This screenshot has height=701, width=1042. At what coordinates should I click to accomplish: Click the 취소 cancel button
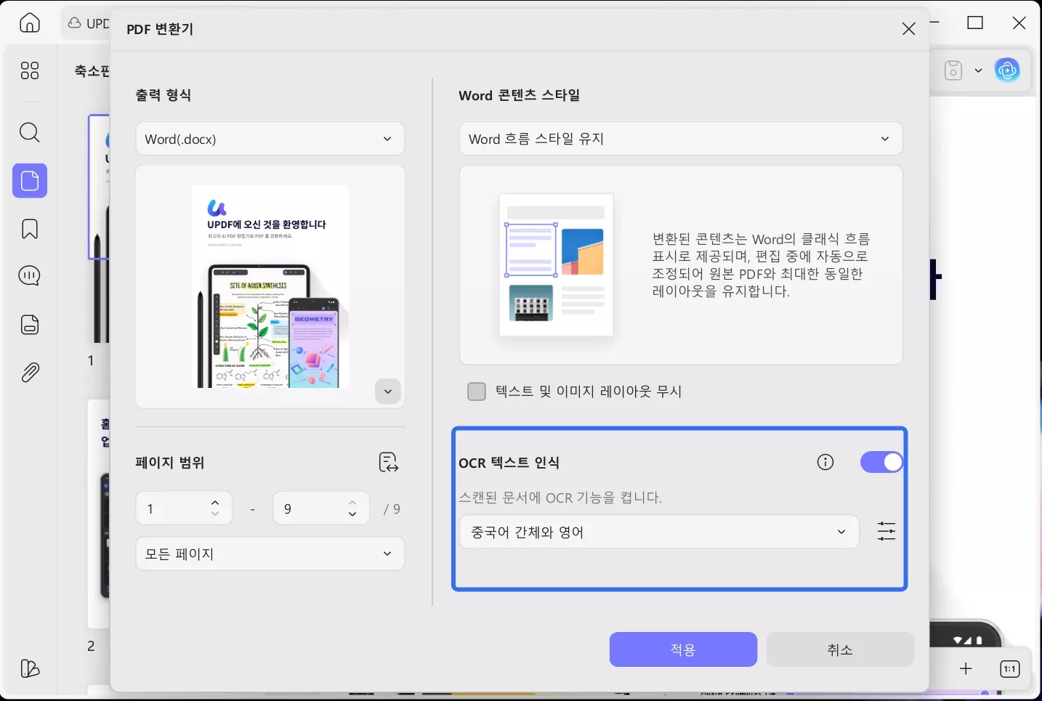840,649
